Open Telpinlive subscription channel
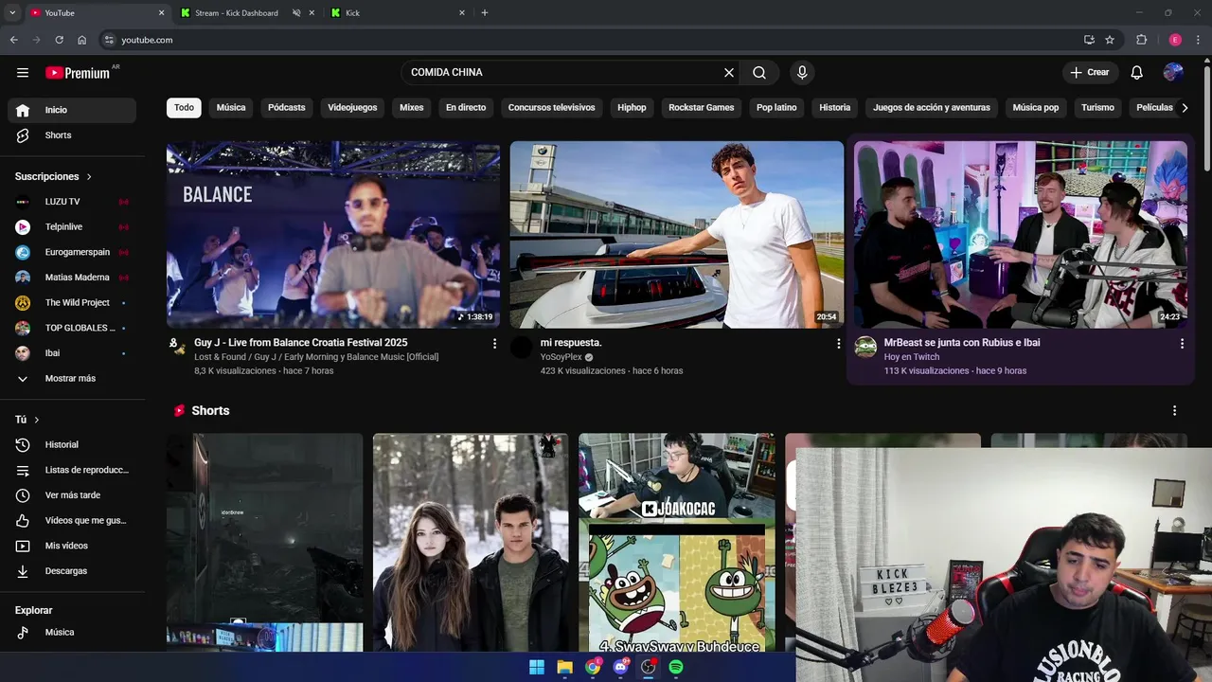This screenshot has height=682, width=1212. (x=72, y=227)
